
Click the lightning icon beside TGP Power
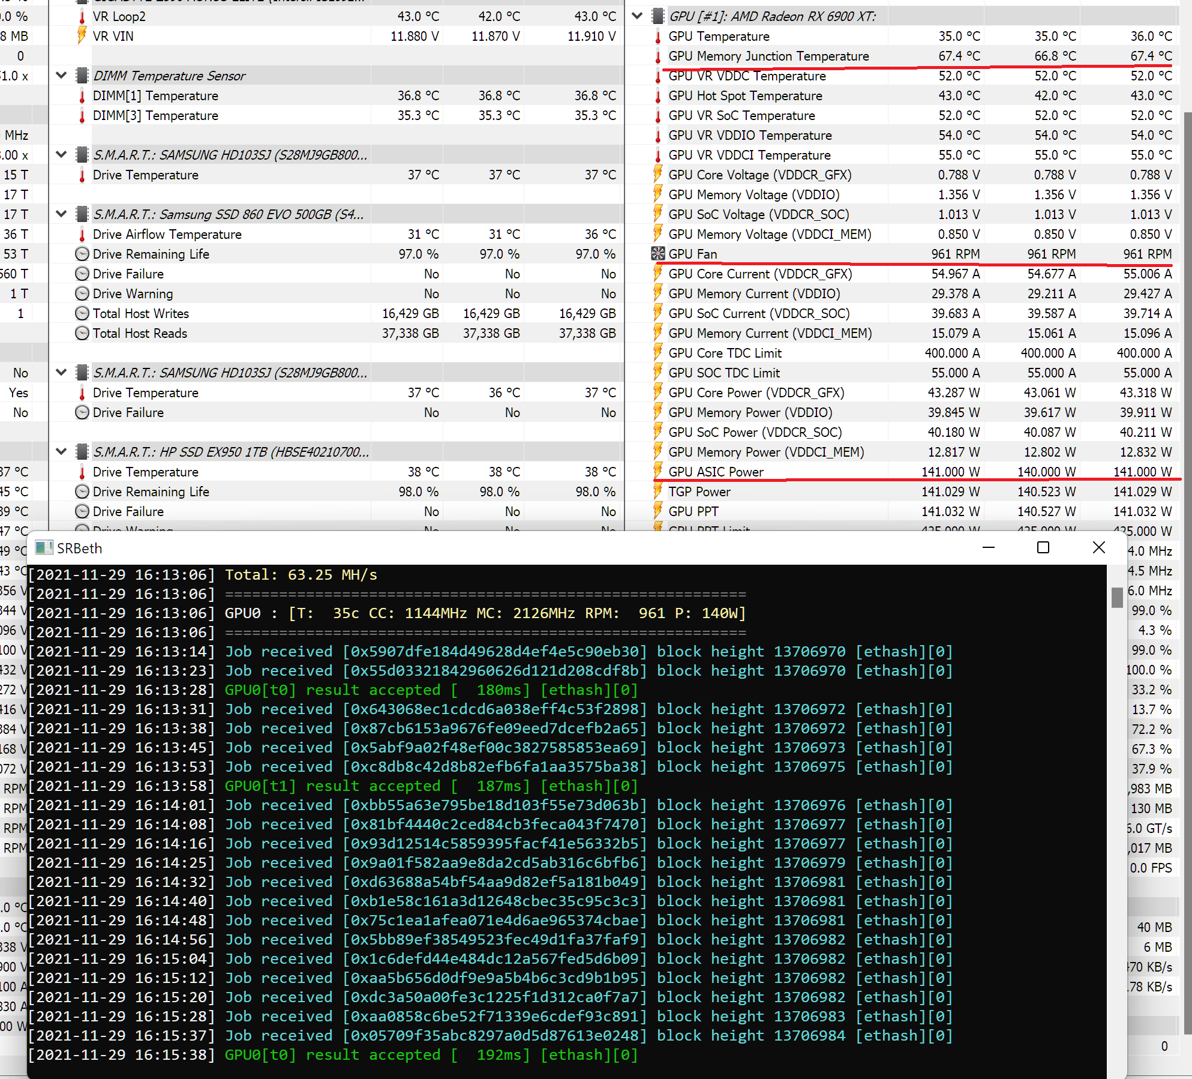(658, 491)
